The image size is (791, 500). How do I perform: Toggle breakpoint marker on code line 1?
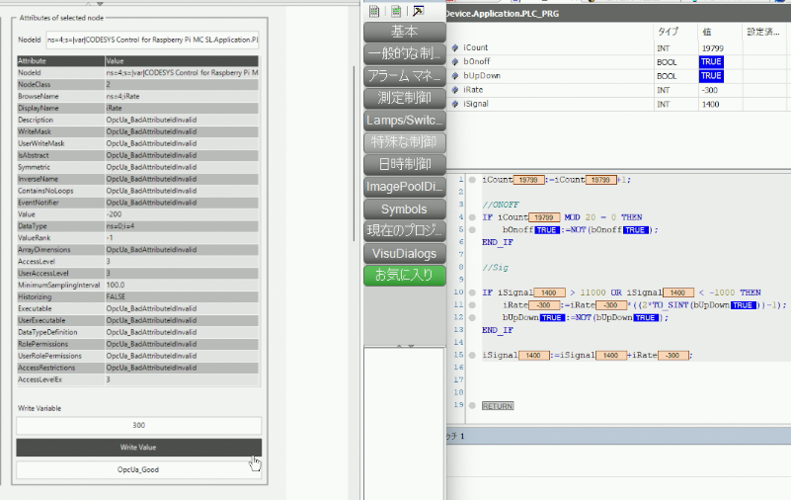pyautogui.click(x=472, y=180)
